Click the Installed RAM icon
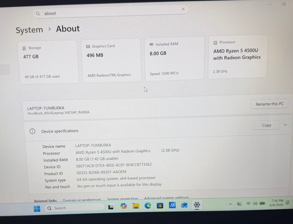Screen dimensions: 293x224 (x=151, y=44)
